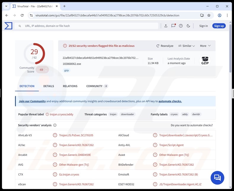234x191 pixels.
Task: Click Trojan/JS.PsExec.SC278105 detection result
Action: click(x=76, y=135)
